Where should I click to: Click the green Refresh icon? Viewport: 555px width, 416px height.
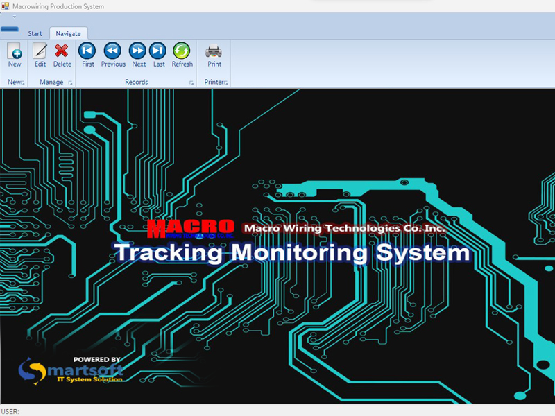pos(182,51)
